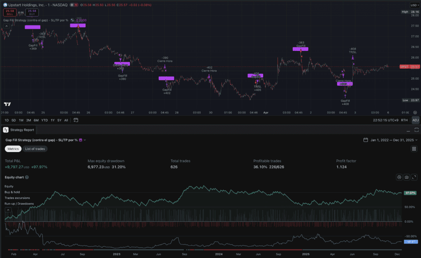
Task: Set chart range to YTD
Action: (x=44, y=120)
